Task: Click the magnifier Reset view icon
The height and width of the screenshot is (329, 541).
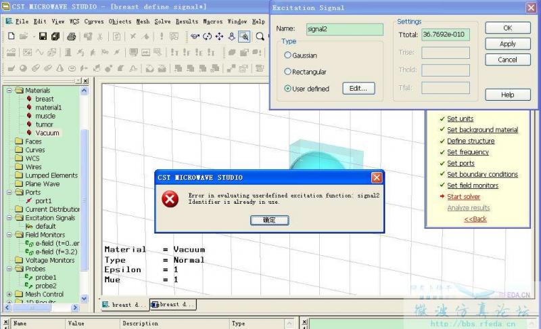Action: pos(260,37)
